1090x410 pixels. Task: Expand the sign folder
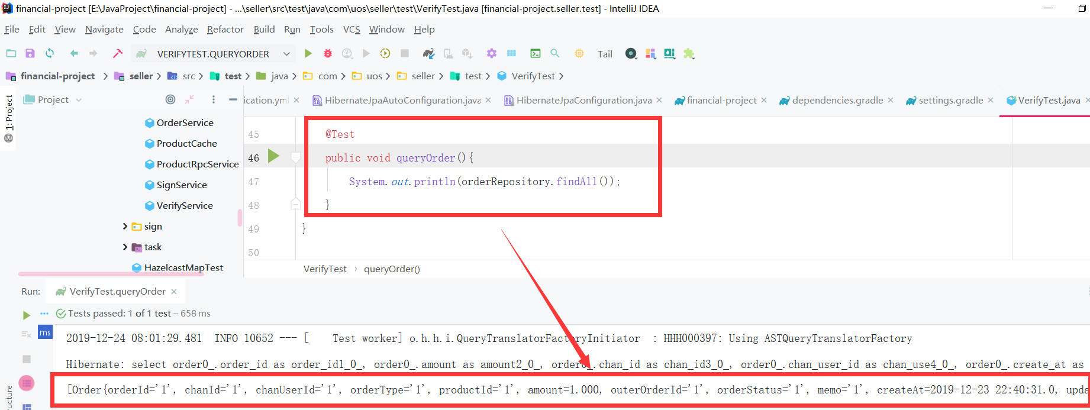point(125,226)
